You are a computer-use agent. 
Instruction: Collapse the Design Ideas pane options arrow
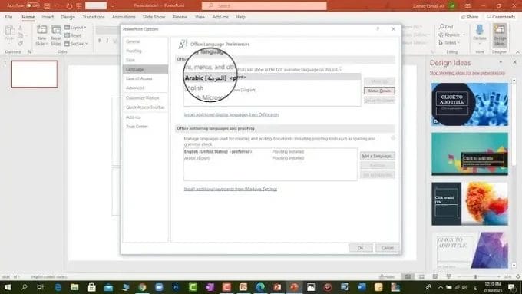tap(501, 62)
